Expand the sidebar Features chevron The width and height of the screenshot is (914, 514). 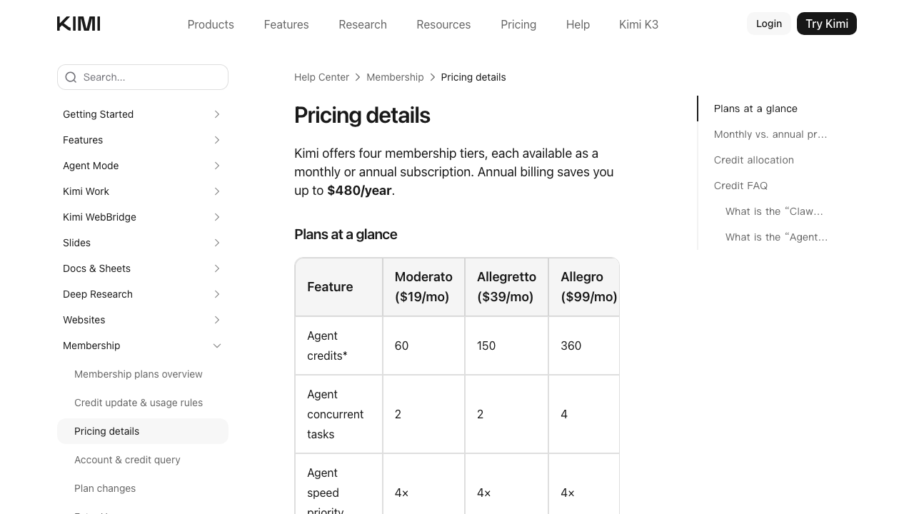pyautogui.click(x=217, y=140)
